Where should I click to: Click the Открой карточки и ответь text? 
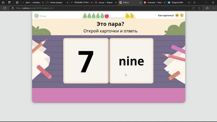click(x=110, y=31)
